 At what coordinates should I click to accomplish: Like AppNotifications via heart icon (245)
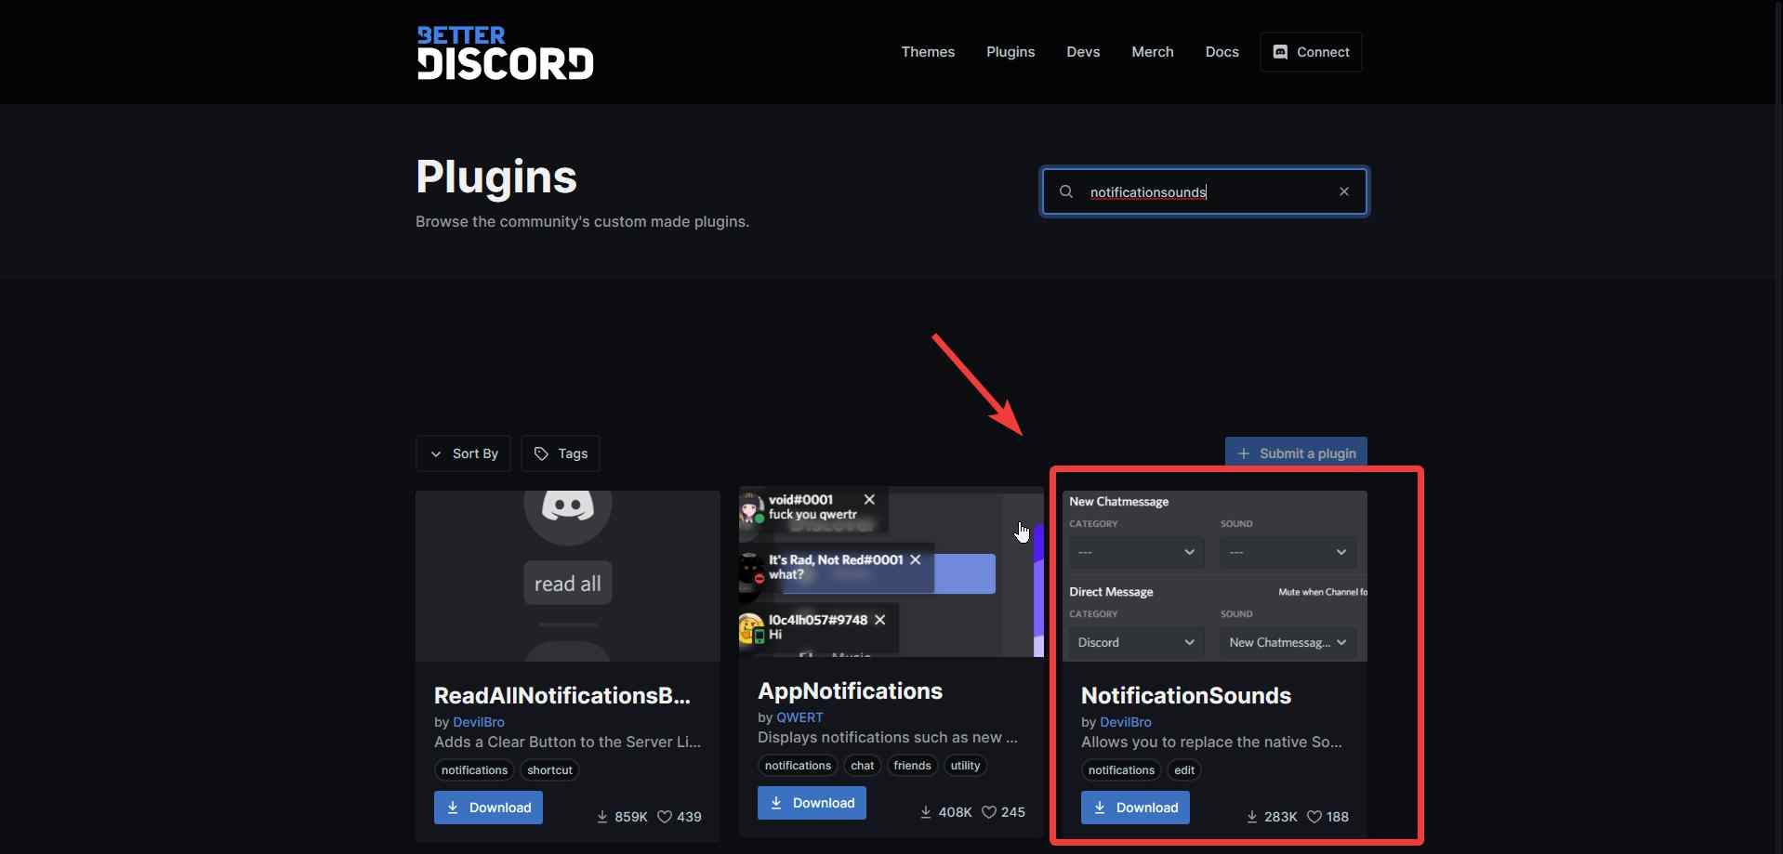coord(989,812)
